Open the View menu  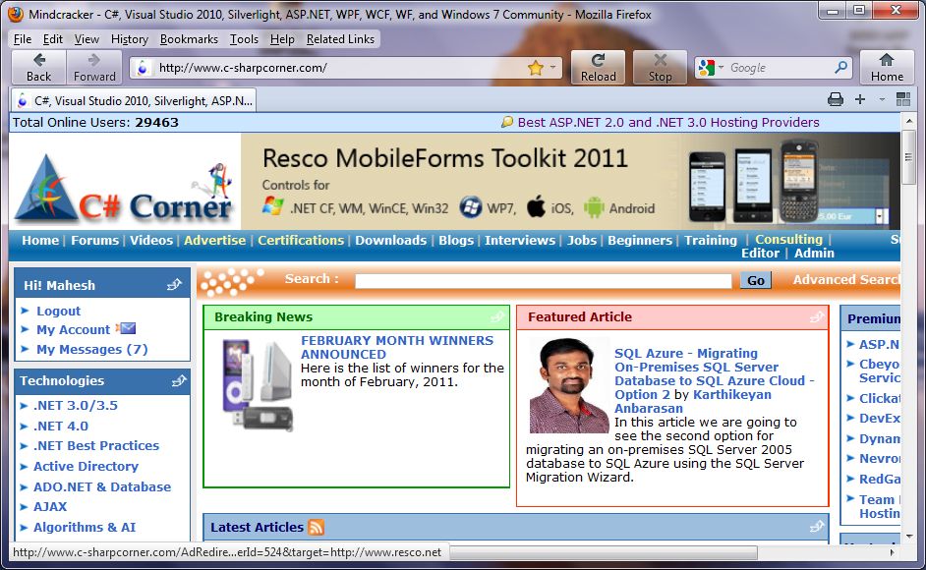tap(87, 39)
